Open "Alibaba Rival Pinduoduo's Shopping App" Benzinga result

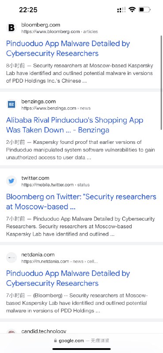74,125
